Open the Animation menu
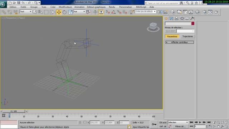The width and height of the screenshot is (229, 129). (79, 7)
